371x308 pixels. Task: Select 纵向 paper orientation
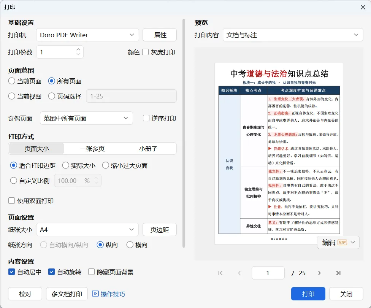tap(100, 245)
